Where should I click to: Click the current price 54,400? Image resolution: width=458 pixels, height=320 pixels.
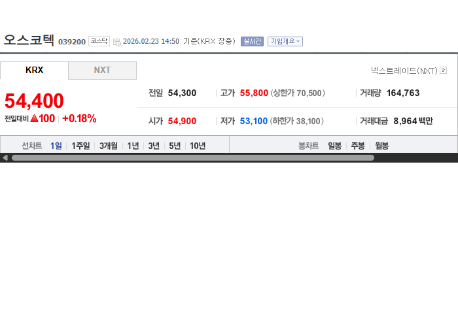tap(34, 101)
